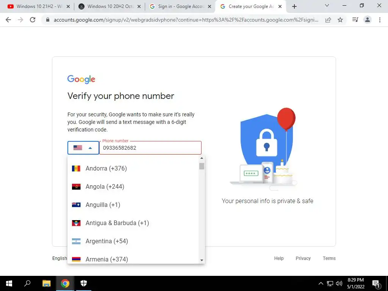Open Windows Security from the taskbar

click(x=84, y=283)
